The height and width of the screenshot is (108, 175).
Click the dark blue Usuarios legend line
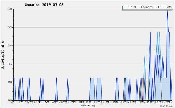138,7
